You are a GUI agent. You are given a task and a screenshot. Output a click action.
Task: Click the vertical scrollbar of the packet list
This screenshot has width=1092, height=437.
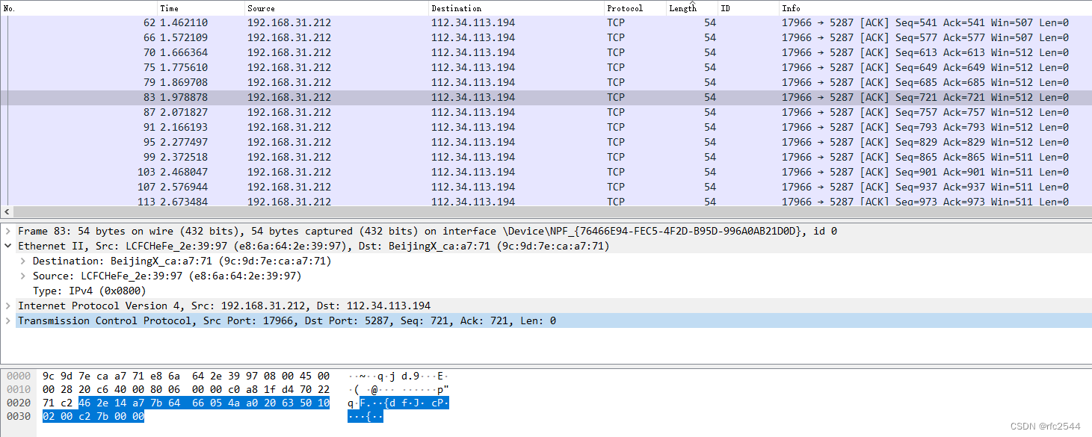[x=1088, y=112]
